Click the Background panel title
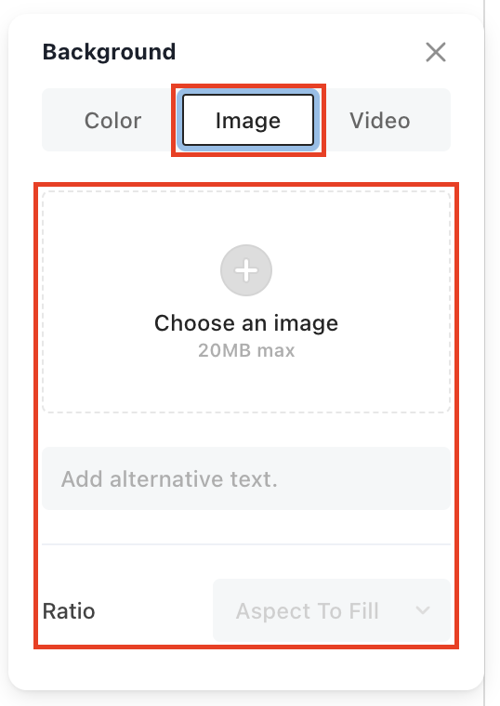This screenshot has height=706, width=500. (x=109, y=52)
